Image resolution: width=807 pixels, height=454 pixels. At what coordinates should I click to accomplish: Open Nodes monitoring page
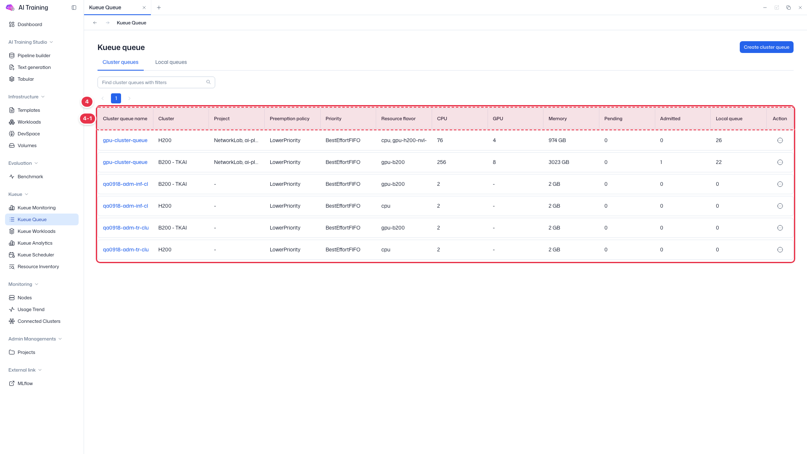42,298
